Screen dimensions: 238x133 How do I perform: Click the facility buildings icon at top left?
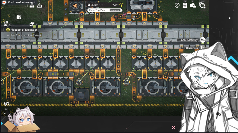pos(39,6)
